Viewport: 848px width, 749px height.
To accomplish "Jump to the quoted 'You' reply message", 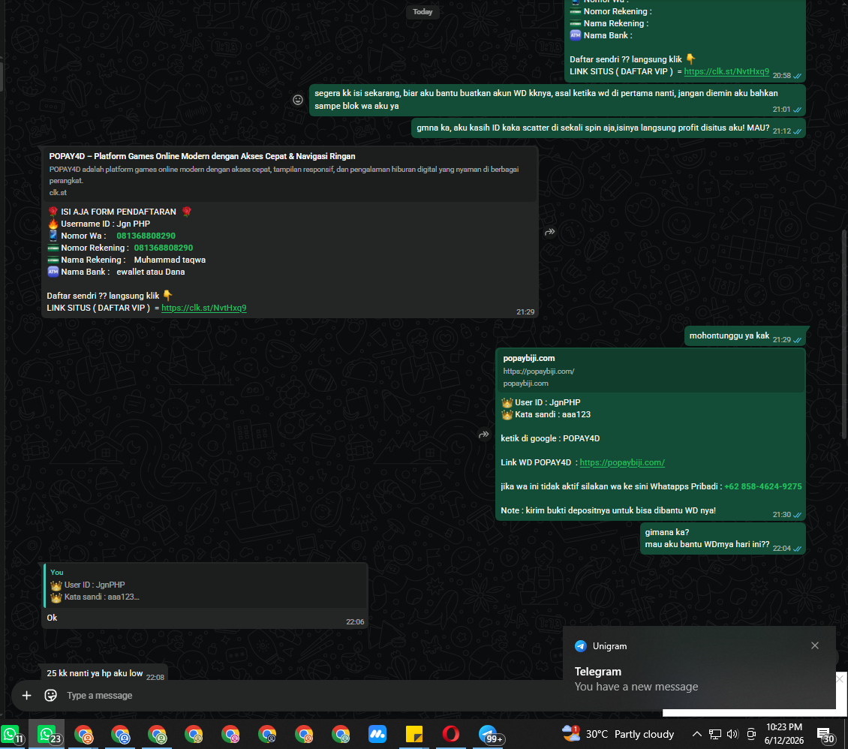I will pos(205,585).
